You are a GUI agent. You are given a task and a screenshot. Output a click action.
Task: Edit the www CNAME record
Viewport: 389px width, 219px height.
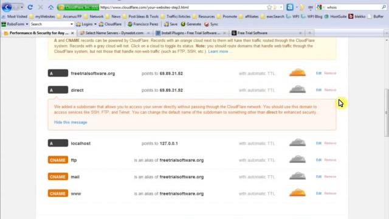point(318,193)
